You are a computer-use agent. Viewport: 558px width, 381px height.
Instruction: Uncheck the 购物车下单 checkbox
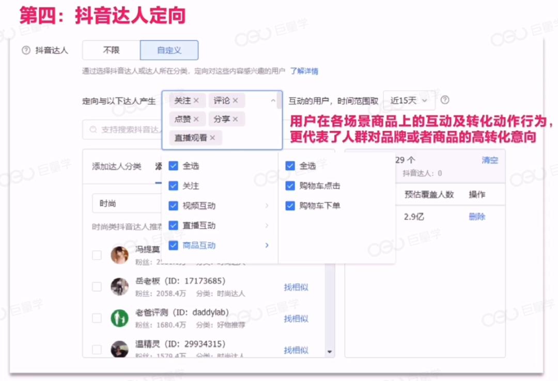[290, 206]
